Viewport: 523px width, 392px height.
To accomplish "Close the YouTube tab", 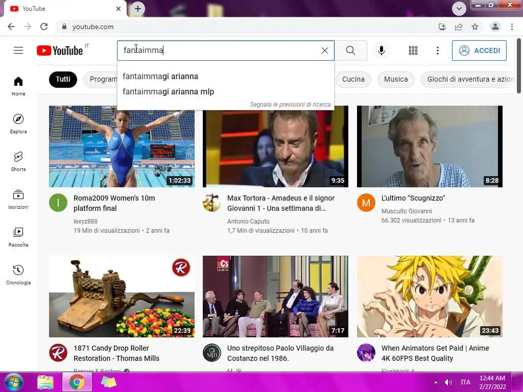I will click(118, 9).
